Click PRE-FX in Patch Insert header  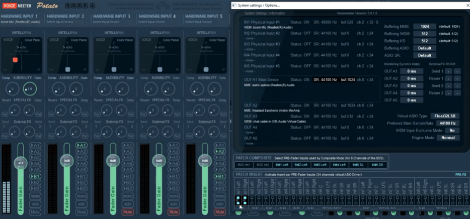[460, 174]
